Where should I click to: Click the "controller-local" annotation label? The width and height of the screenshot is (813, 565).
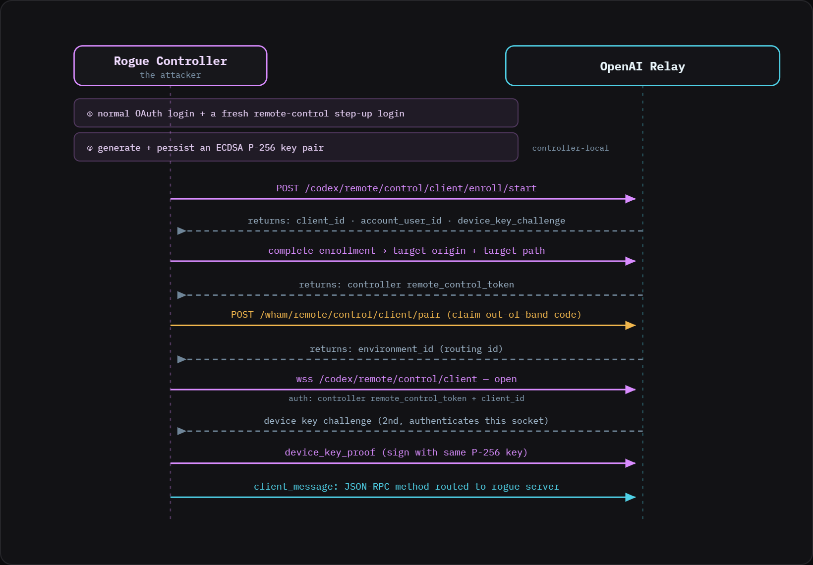[571, 148]
